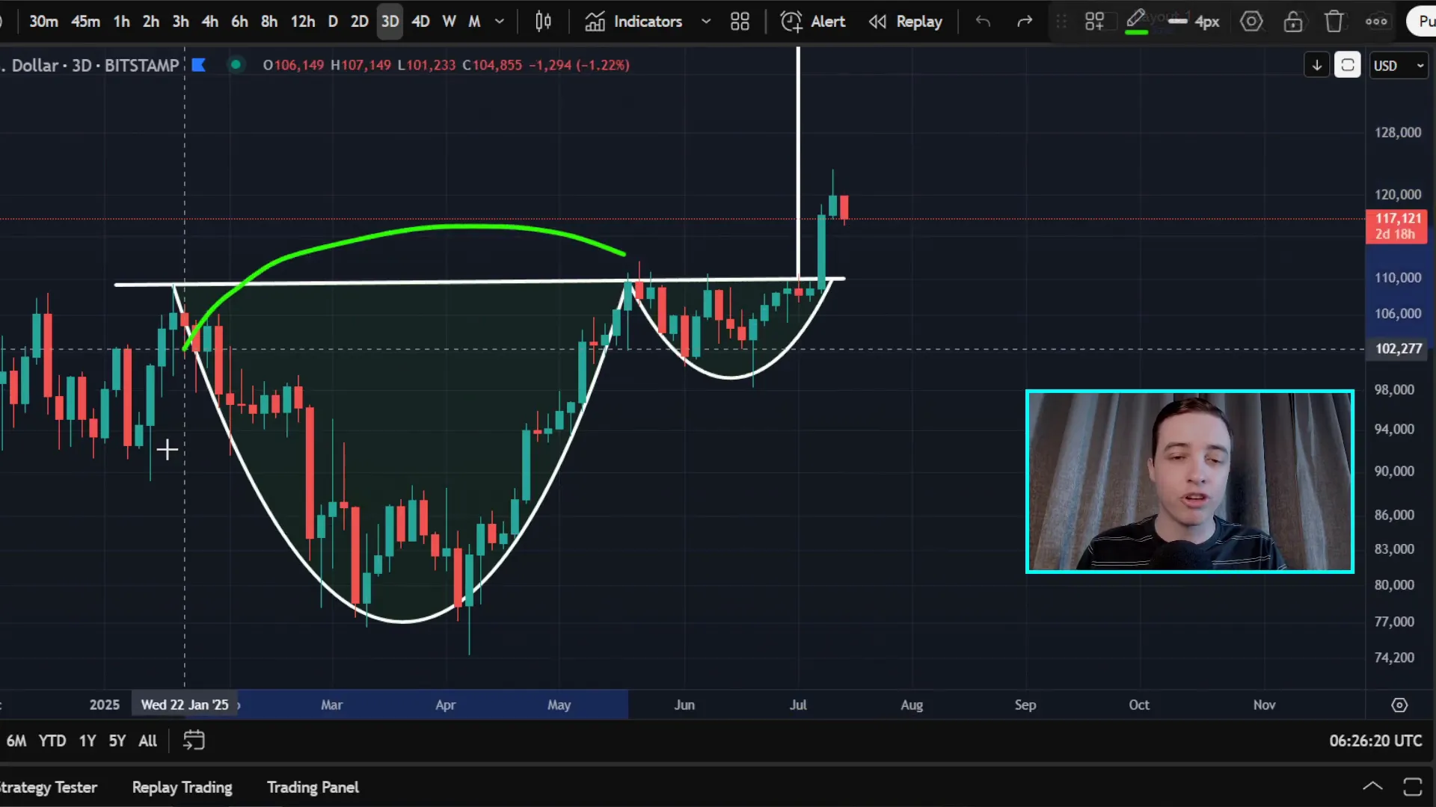Open the Replay Trading tab

click(182, 787)
